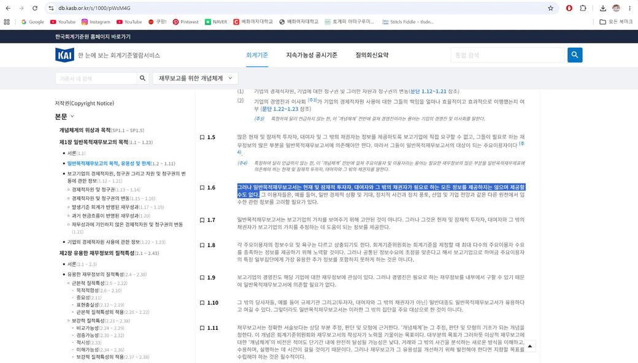
Task: Click the browser forward arrow
Action: pos(21,8)
